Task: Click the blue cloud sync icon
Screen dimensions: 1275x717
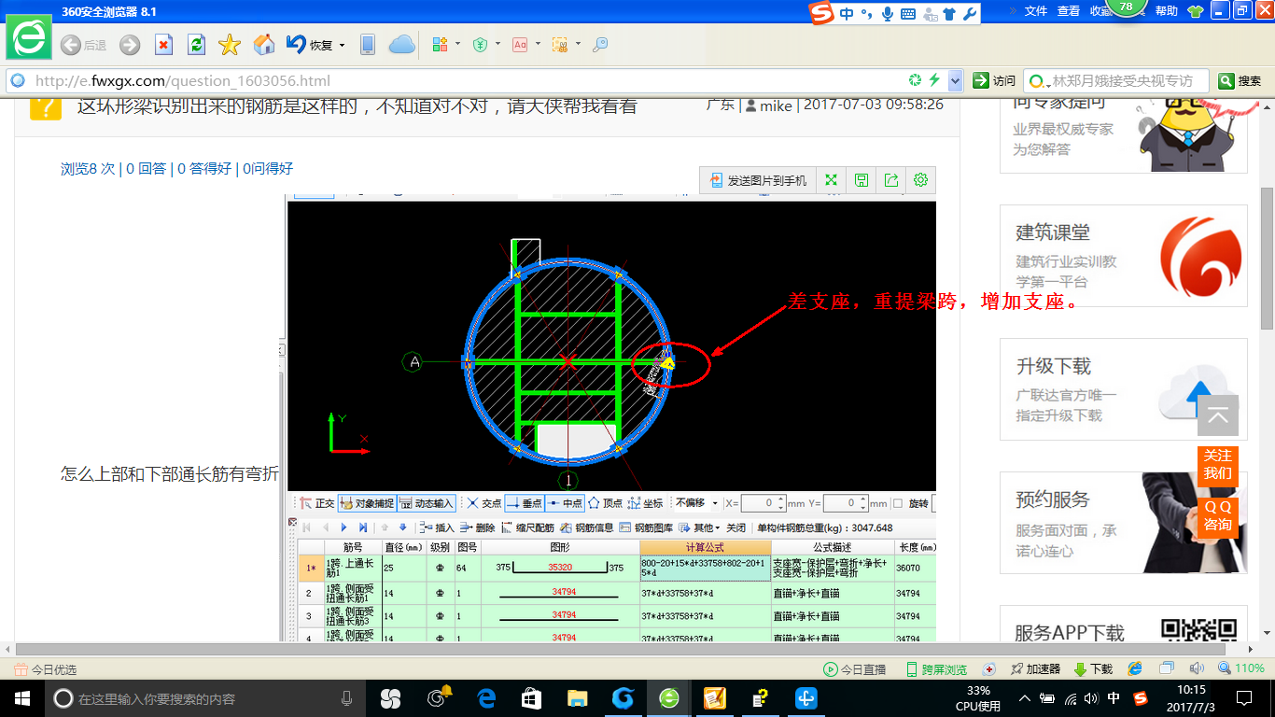Action: 401,44
